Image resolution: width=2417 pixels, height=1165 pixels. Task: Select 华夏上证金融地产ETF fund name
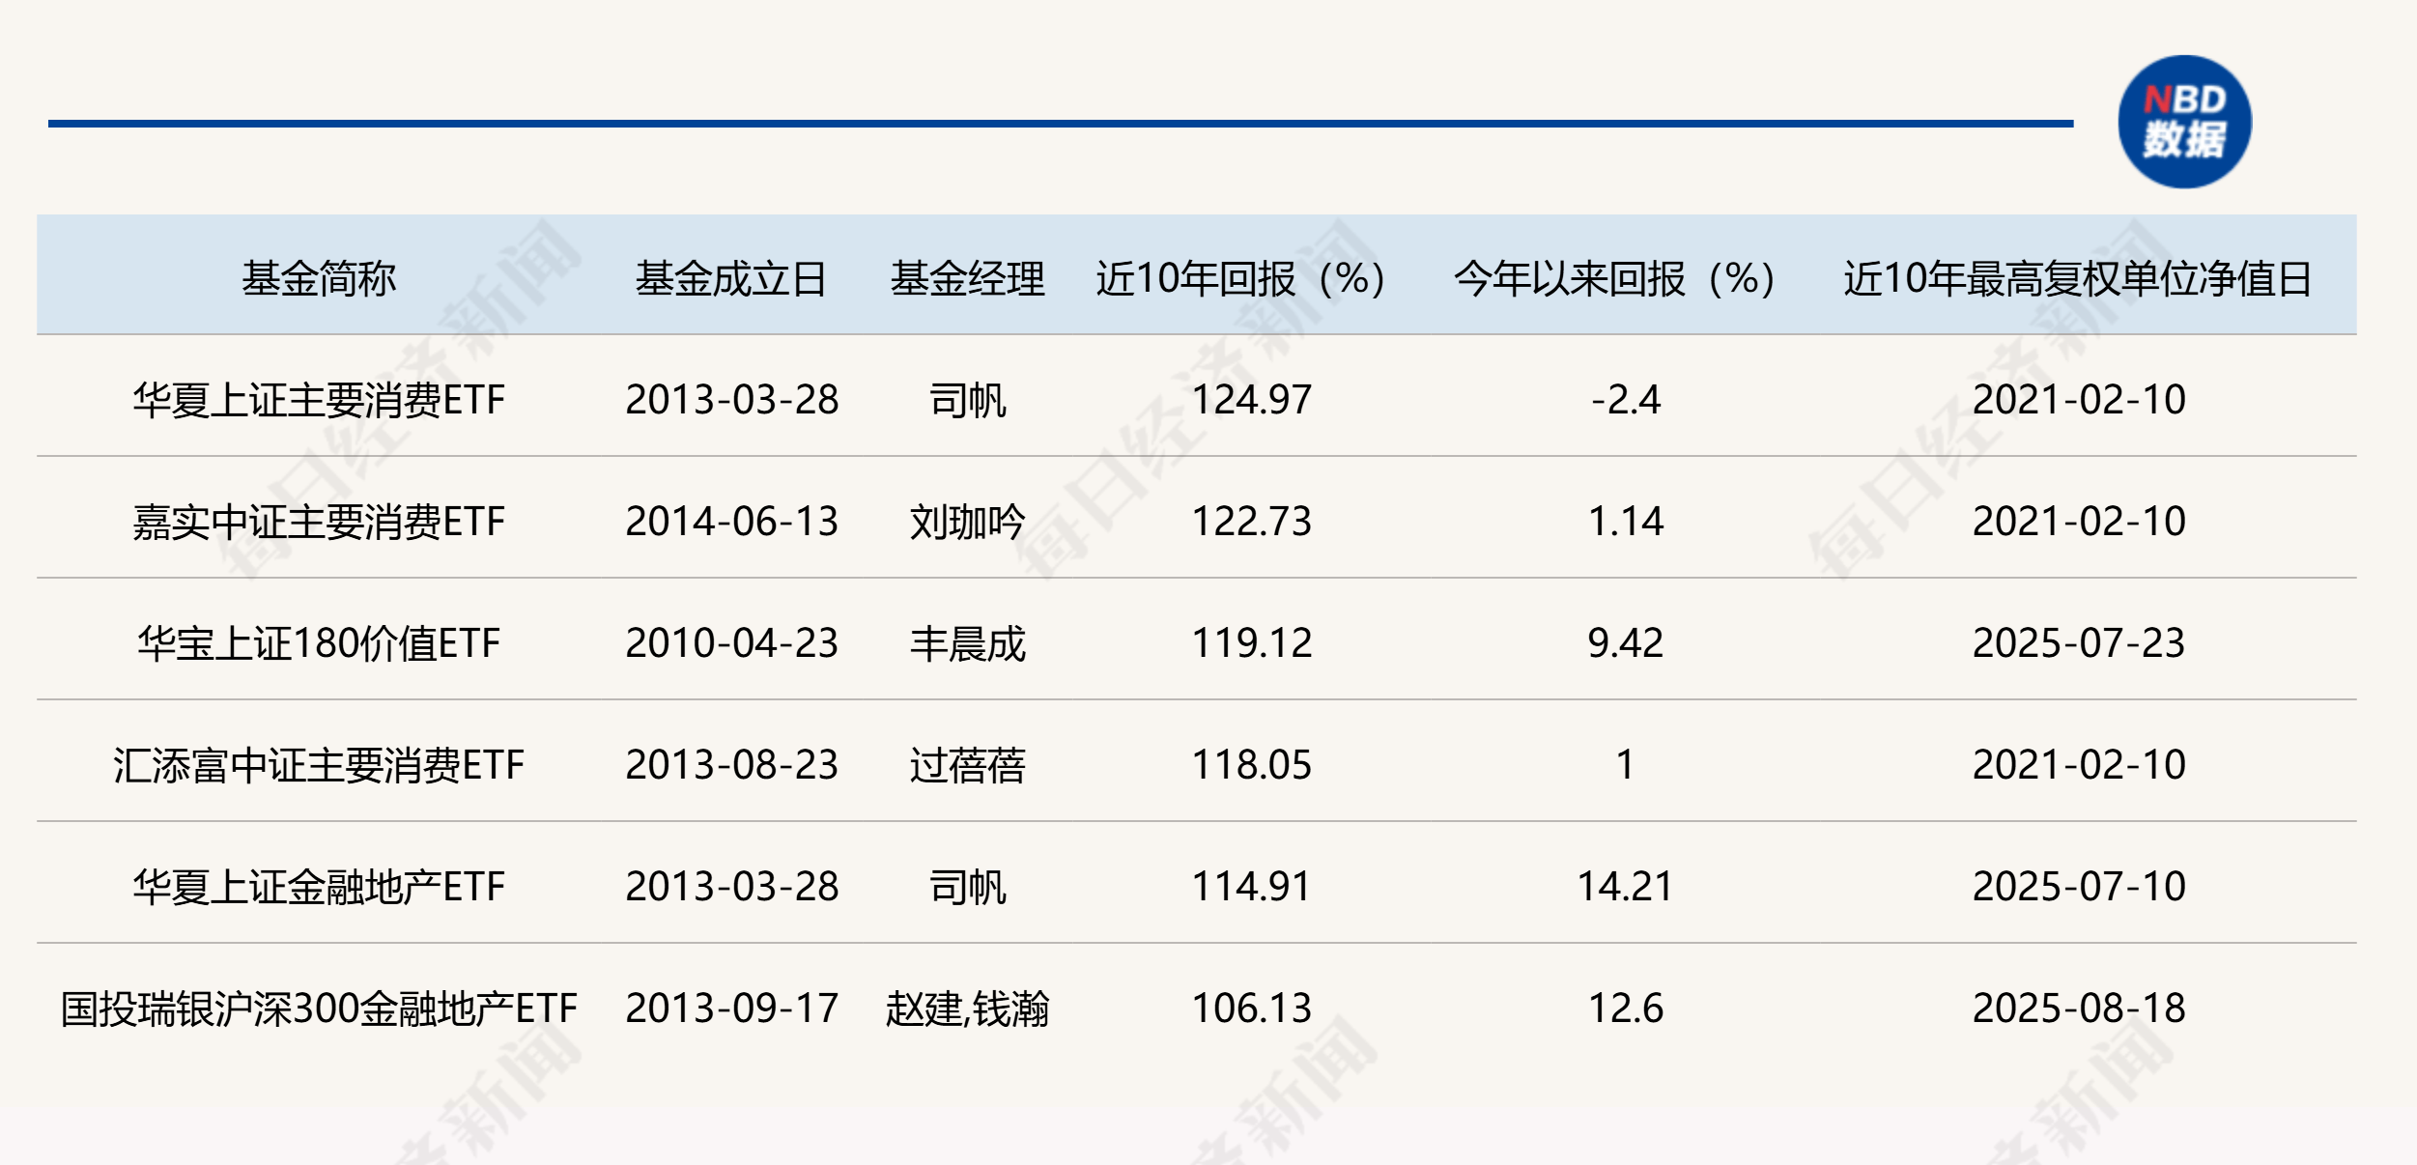click(319, 887)
